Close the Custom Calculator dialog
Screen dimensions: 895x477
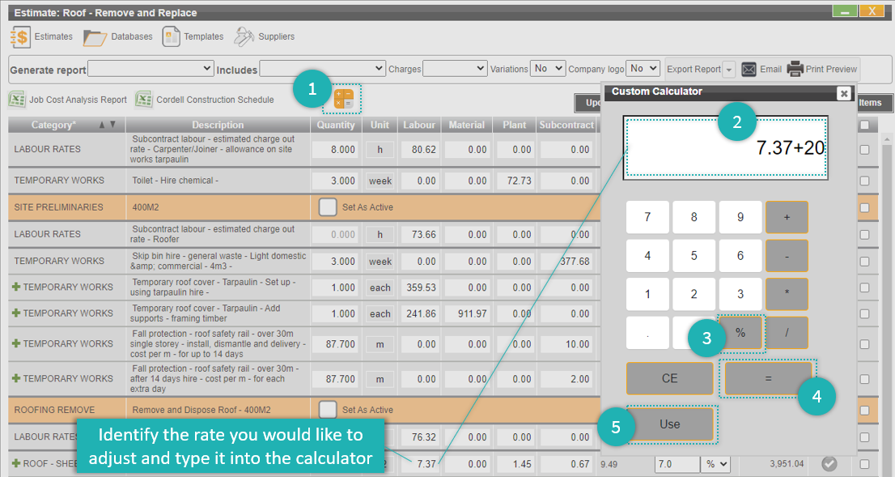[843, 93]
